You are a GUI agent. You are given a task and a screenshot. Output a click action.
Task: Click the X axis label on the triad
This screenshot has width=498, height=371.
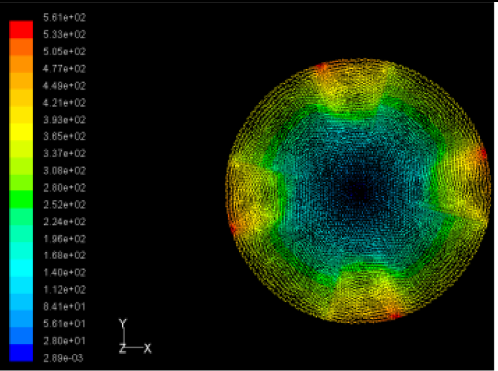tap(147, 348)
